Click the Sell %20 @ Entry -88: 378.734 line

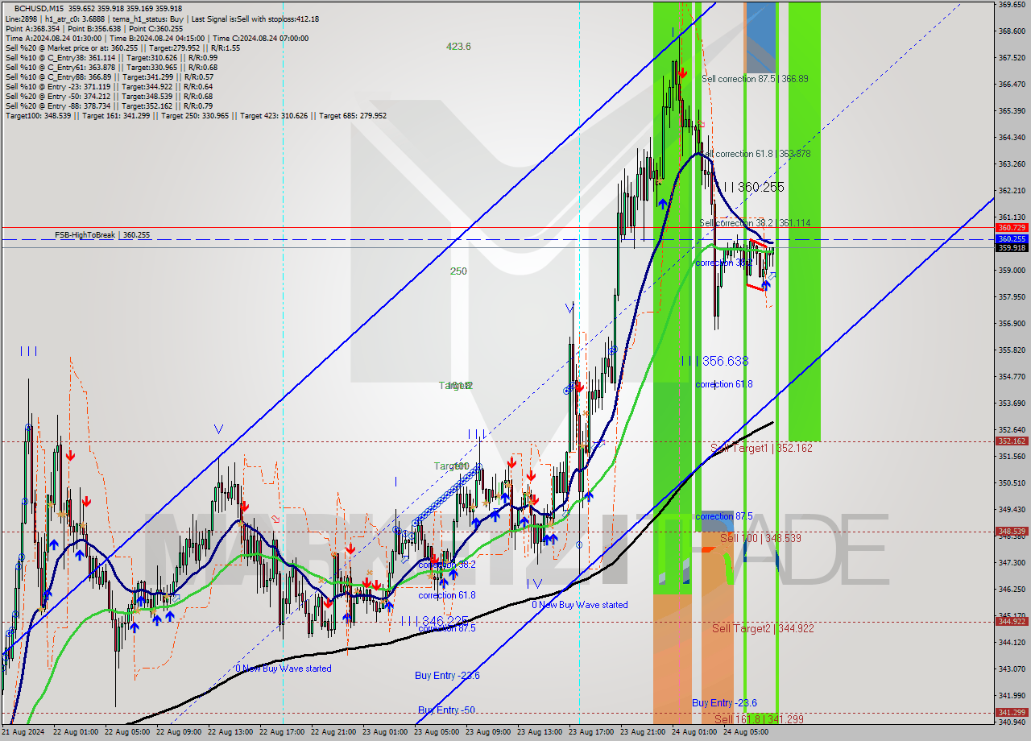pos(109,106)
